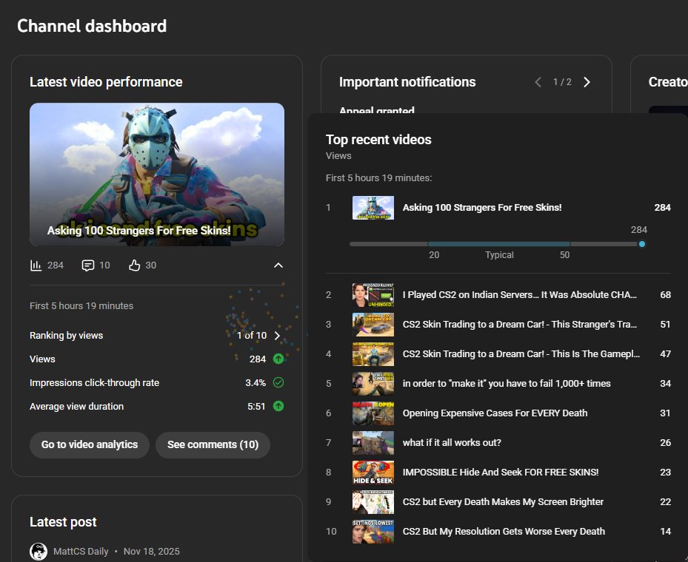Image resolution: width=688 pixels, height=562 pixels.
Task: Click Opening Expensive Cases video thumbnail
Action: coord(373,413)
